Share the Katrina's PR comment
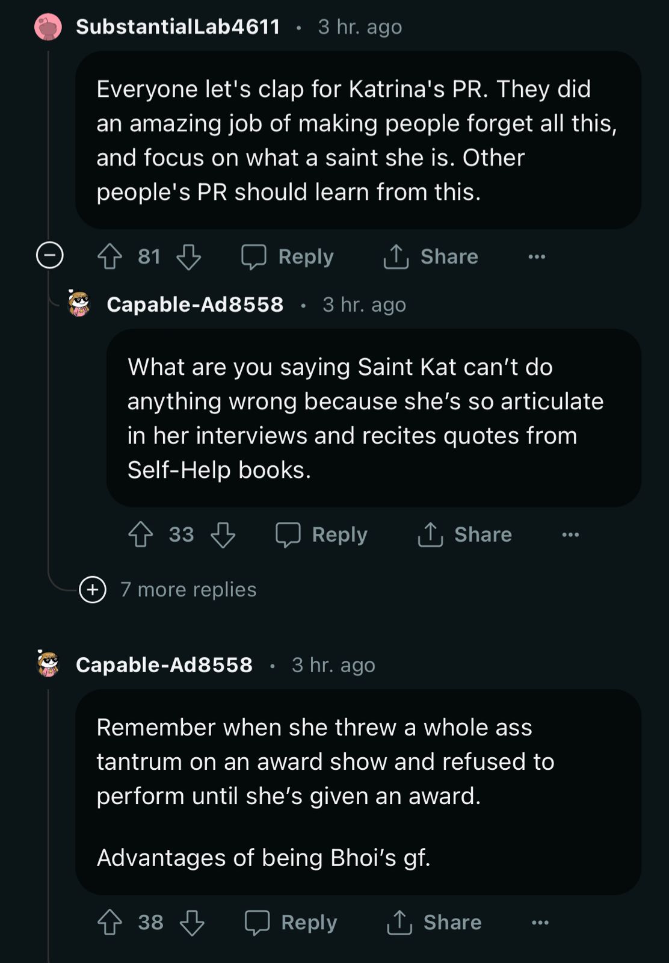 tap(431, 256)
